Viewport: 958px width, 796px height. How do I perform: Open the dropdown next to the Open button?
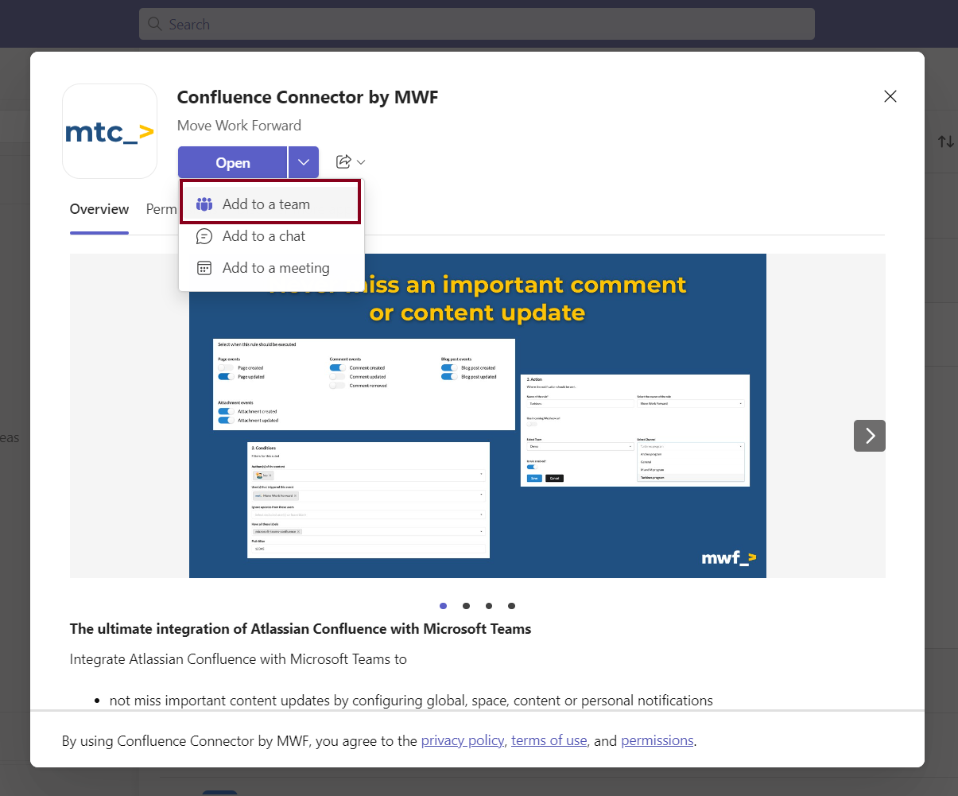coord(303,161)
